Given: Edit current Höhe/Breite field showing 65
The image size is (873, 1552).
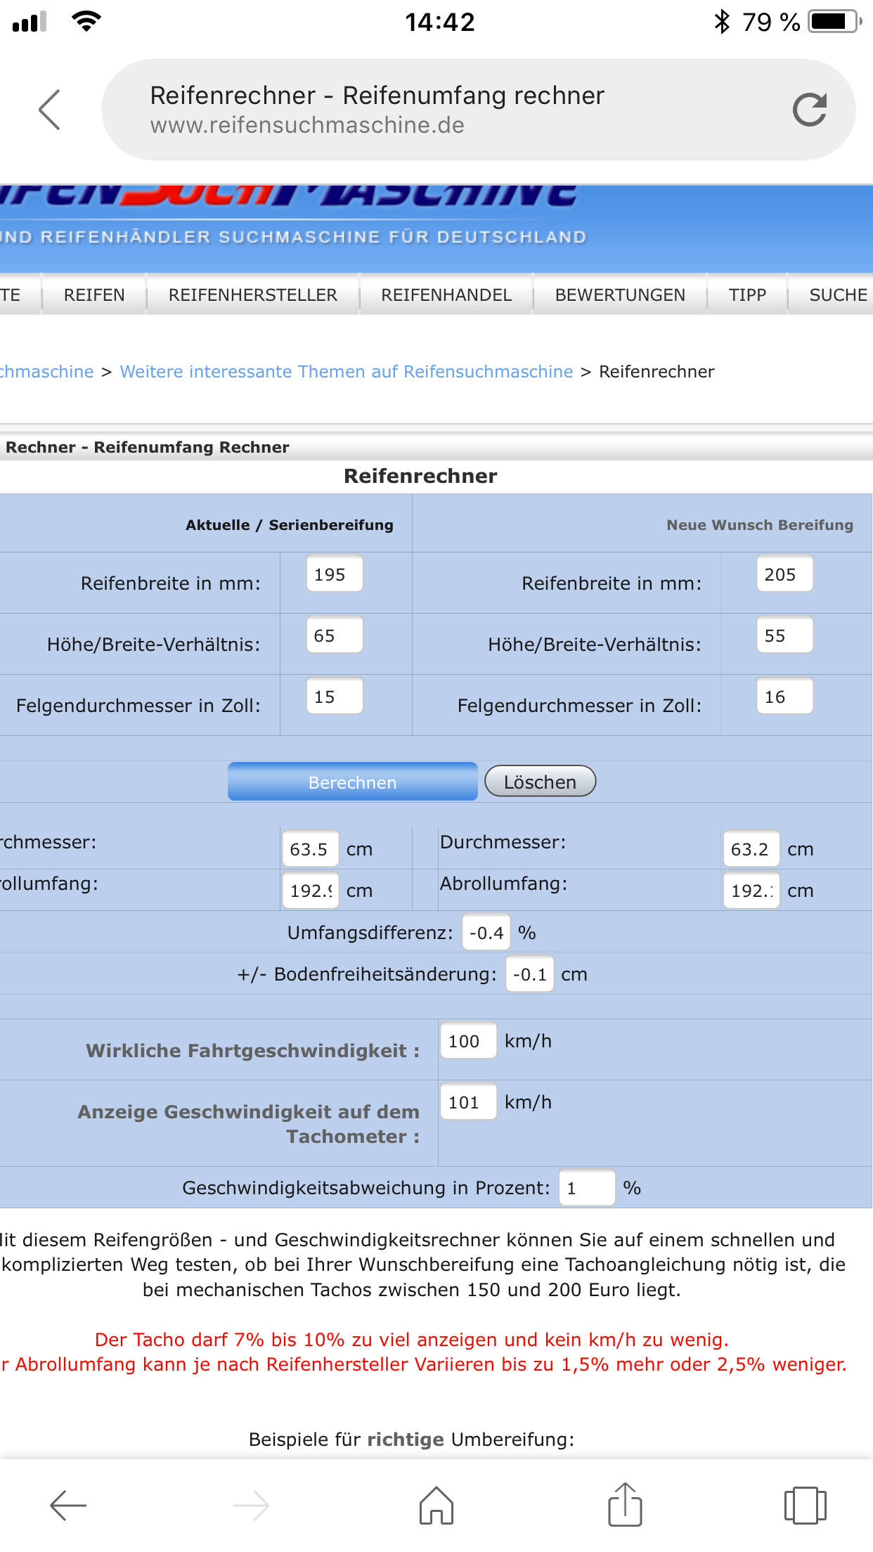Looking at the screenshot, I should click(335, 635).
